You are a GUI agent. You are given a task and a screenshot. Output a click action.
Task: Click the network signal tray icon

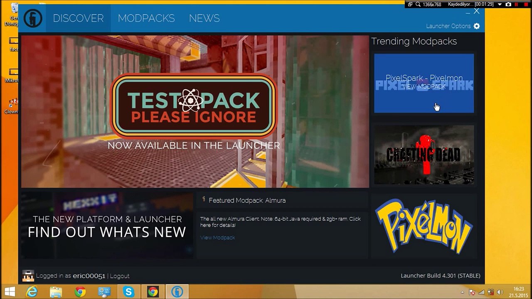click(x=482, y=292)
